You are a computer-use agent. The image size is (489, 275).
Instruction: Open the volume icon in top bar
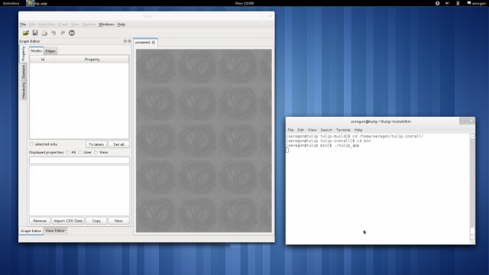coord(447,3)
